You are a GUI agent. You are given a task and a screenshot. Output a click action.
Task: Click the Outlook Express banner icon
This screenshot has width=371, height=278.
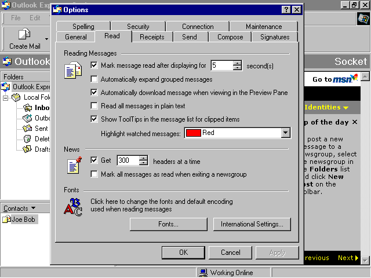pos(7,61)
